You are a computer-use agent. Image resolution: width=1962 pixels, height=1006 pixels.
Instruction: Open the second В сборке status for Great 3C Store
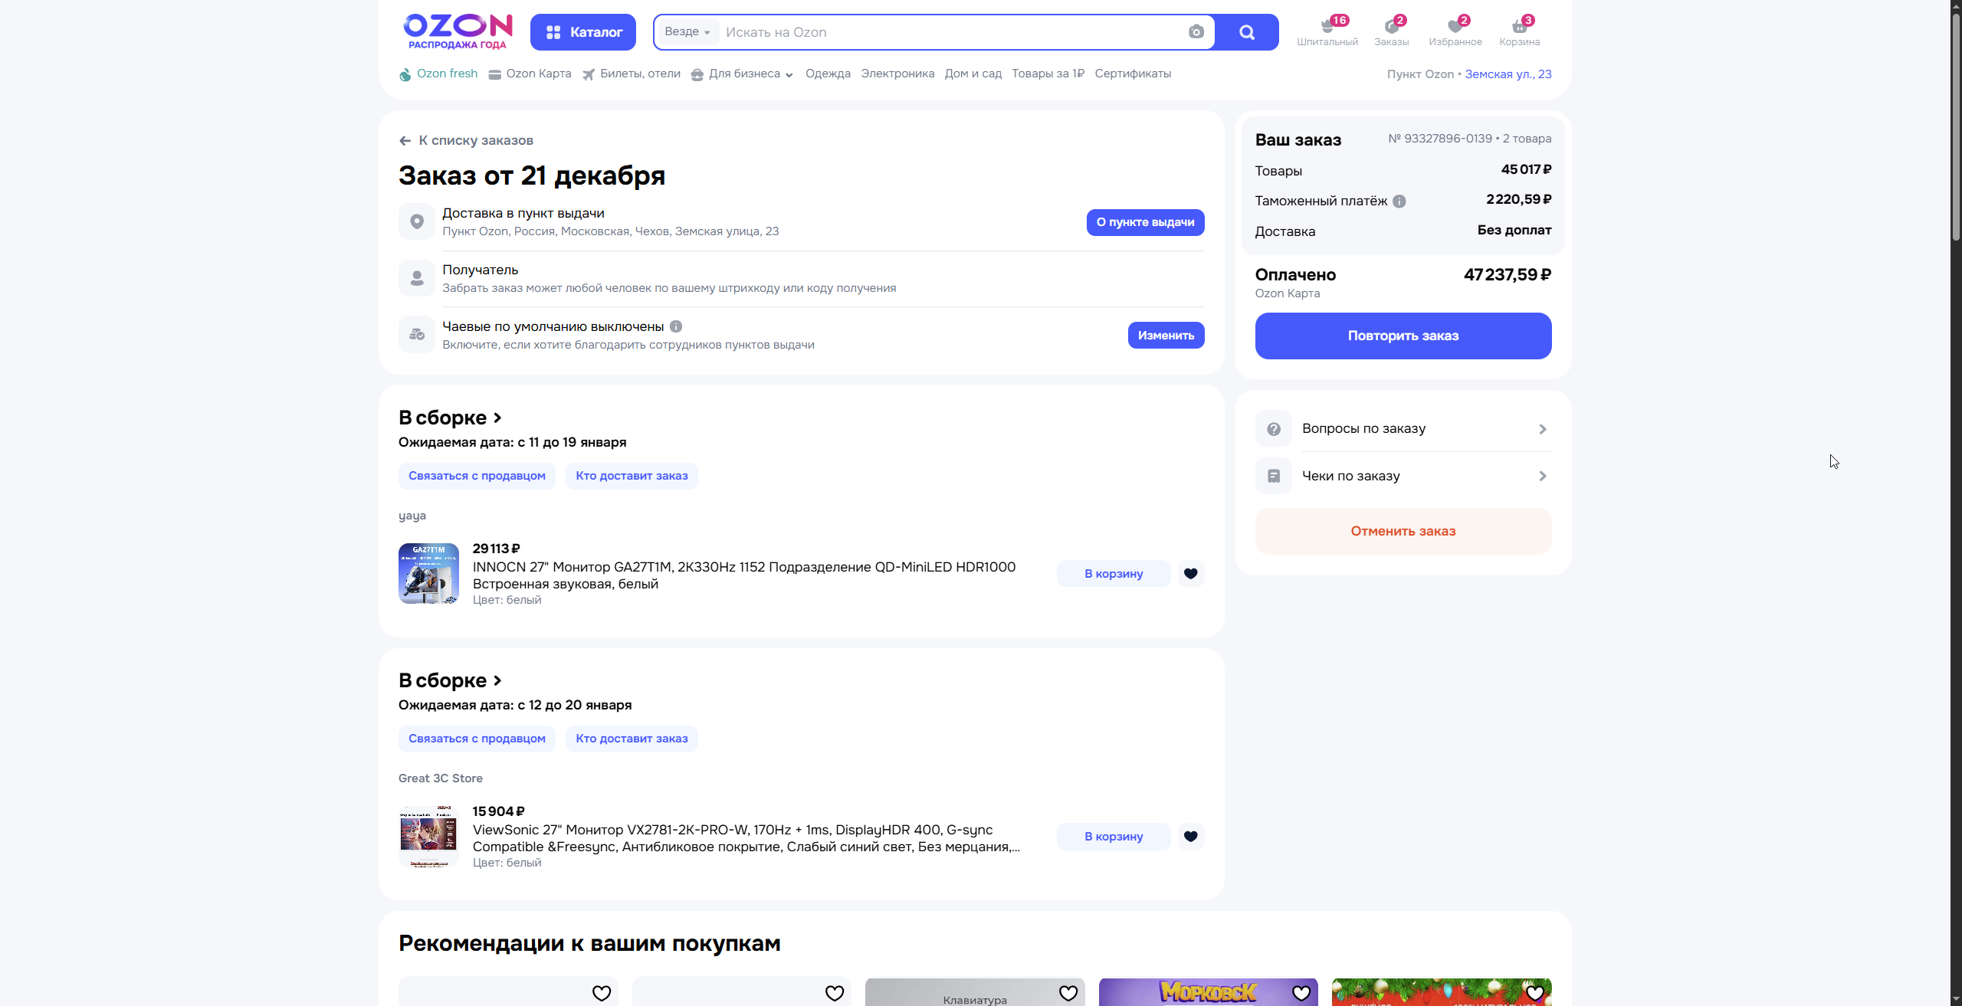pyautogui.click(x=450, y=681)
